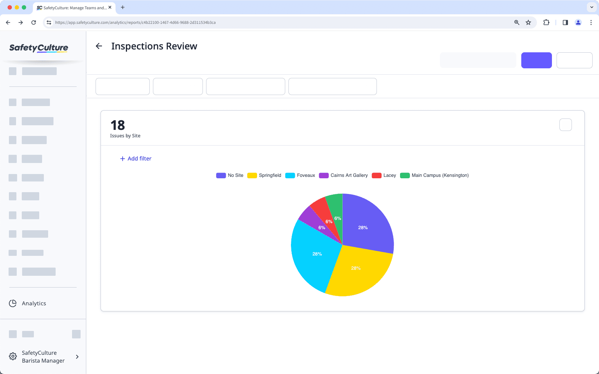This screenshot has width=599, height=374.
Task: Check the checkbox on the Issues by Site card
Action: pyautogui.click(x=565, y=125)
